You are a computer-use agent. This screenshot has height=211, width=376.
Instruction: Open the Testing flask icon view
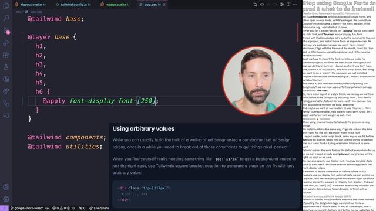6,67
